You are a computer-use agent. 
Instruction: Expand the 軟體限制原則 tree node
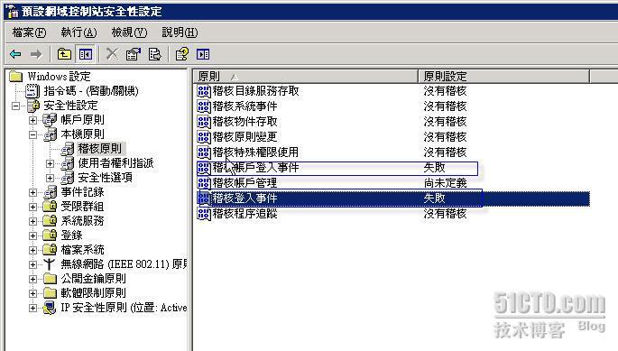tap(32, 293)
